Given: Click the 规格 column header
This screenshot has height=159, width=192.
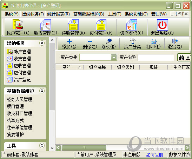Looking at the screenshot, I should [153, 67].
